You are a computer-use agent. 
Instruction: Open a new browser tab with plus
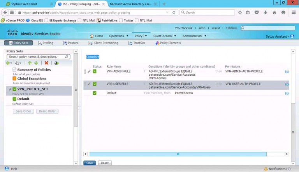[x=164, y=4]
